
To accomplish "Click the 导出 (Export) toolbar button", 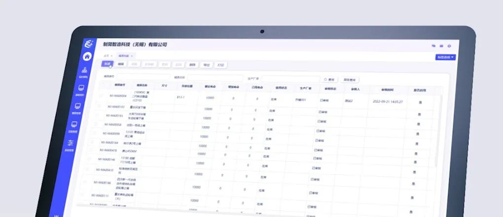I will (206, 65).
